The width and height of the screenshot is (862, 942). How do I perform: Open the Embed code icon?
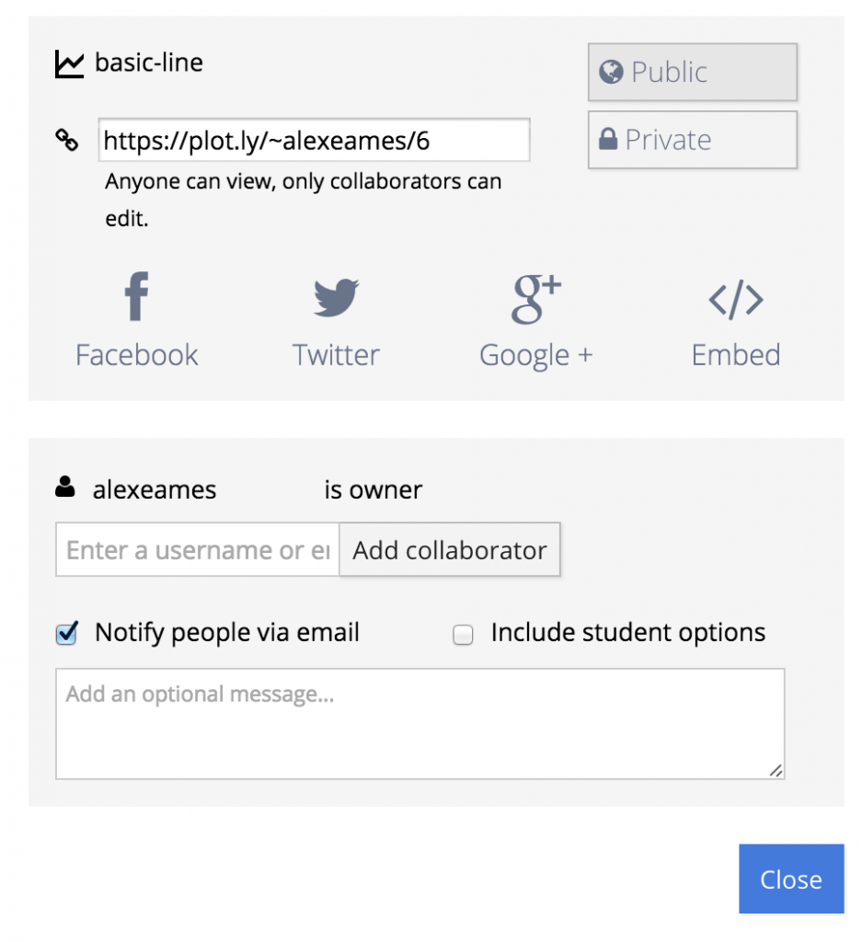pyautogui.click(x=735, y=300)
